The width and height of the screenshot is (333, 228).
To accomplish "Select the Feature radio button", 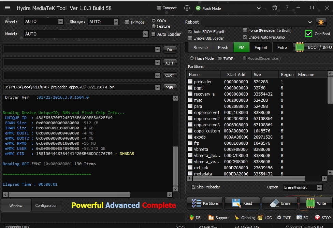I will coord(154,26).
